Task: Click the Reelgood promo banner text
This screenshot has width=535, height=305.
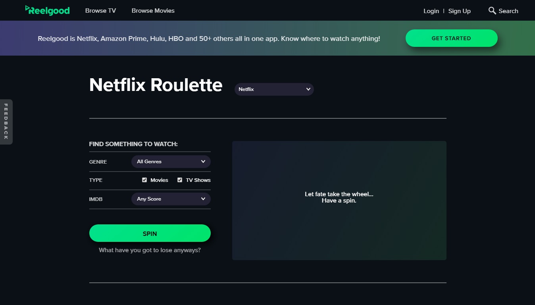Action: [x=209, y=39]
